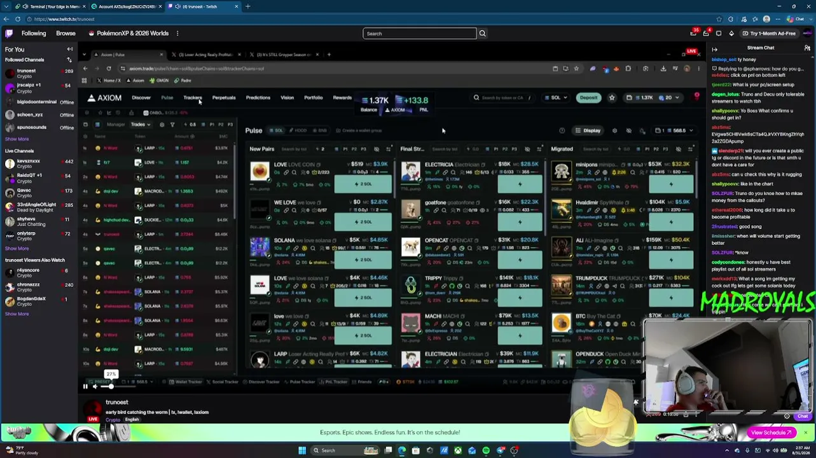816x458 pixels.
Task: Open the Display dropdown in Pulse
Action: [x=588, y=130]
